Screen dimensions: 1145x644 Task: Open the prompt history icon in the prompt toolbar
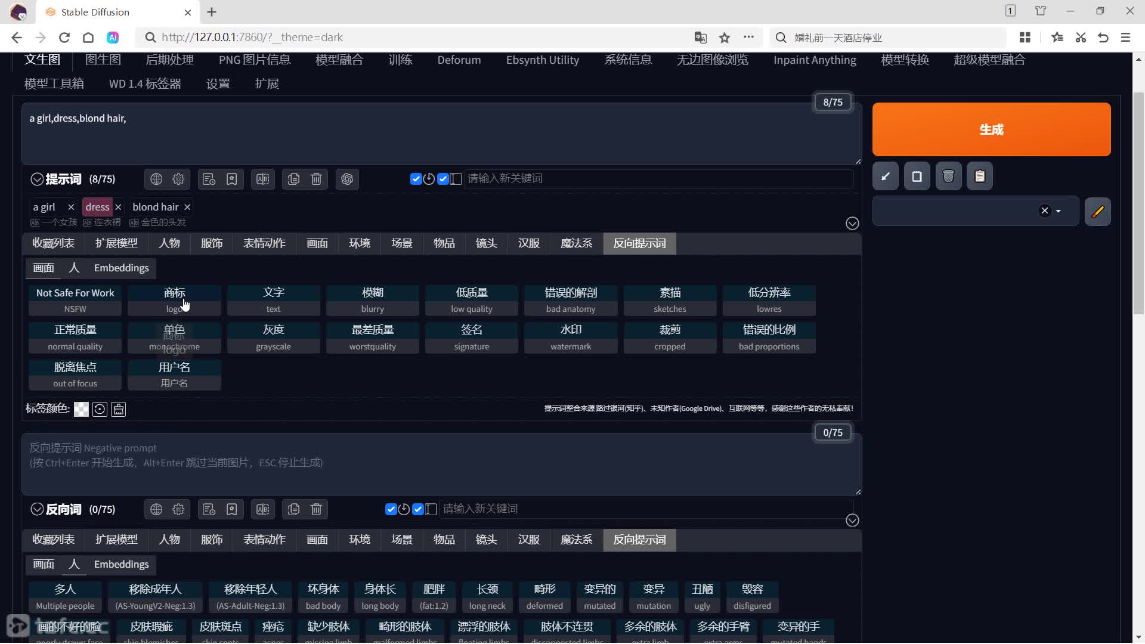(x=209, y=179)
